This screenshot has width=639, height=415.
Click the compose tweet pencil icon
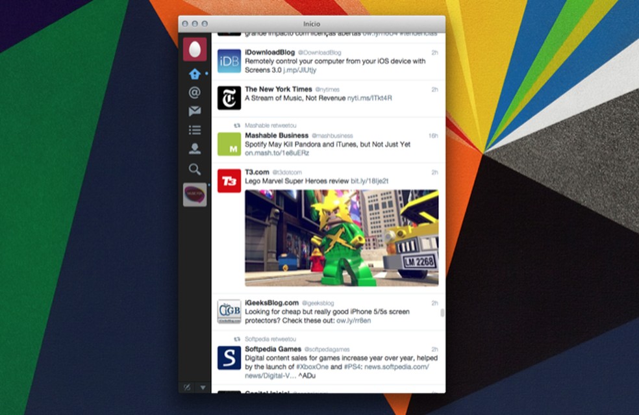[x=186, y=386]
